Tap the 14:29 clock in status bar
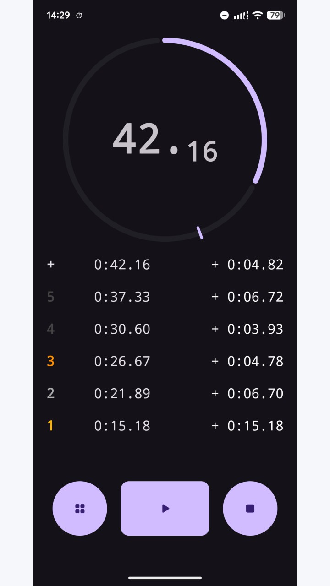 click(x=58, y=16)
